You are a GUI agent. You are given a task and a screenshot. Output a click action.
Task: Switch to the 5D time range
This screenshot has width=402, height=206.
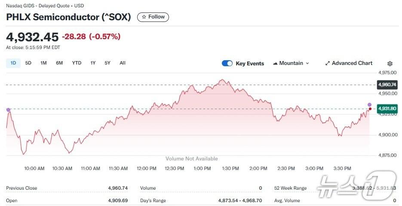(28, 63)
